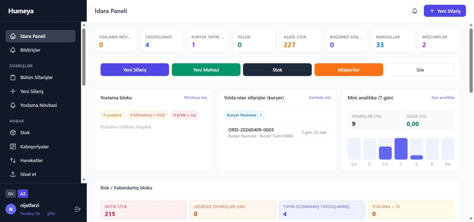Open the Kritik Stok risk card
Viewport: 474px width, 222px height.
pos(144,210)
